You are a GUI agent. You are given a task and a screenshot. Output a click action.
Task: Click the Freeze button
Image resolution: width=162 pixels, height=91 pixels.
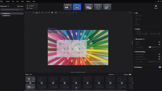(30, 8)
